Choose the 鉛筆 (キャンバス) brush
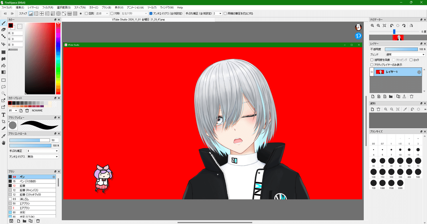The height and width of the screenshot is (224, 427). (x=32, y=190)
